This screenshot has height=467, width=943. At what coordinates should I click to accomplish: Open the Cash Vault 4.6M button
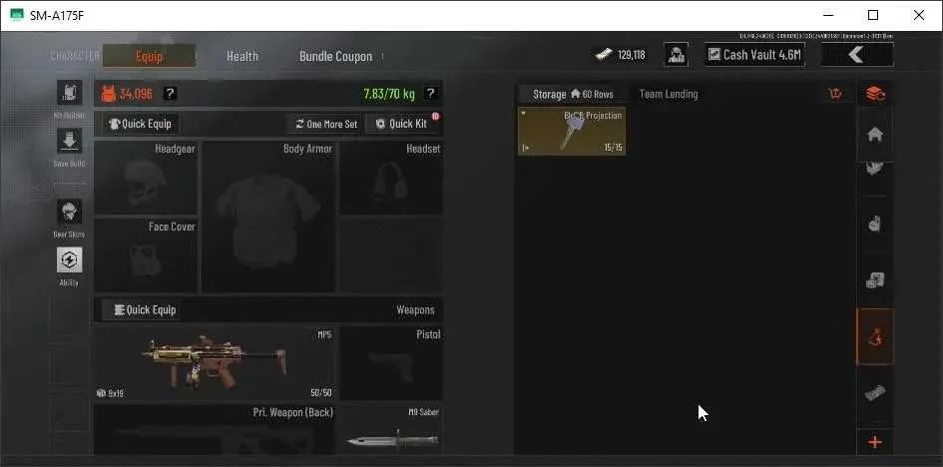point(754,55)
